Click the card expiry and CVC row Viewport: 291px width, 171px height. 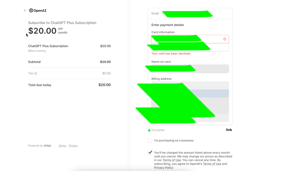219,47
